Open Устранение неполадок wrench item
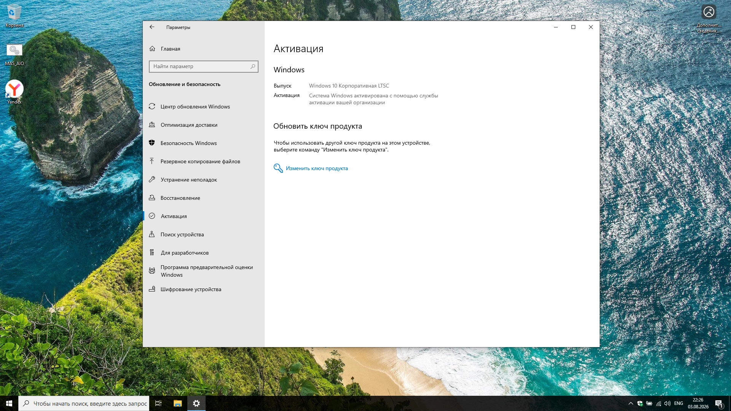This screenshot has width=731, height=411. pos(203,180)
